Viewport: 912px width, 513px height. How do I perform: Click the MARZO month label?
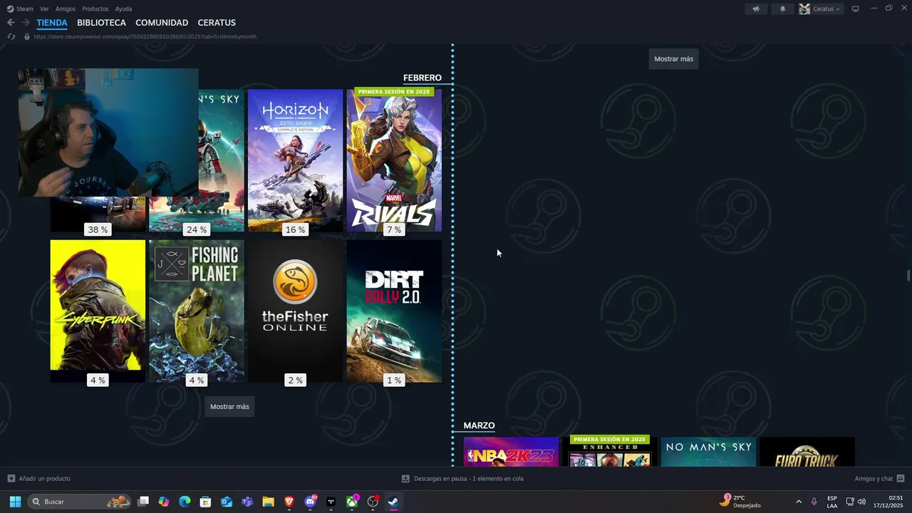click(479, 425)
